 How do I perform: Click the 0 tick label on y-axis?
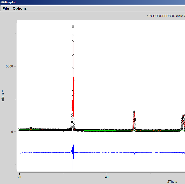[12, 132]
